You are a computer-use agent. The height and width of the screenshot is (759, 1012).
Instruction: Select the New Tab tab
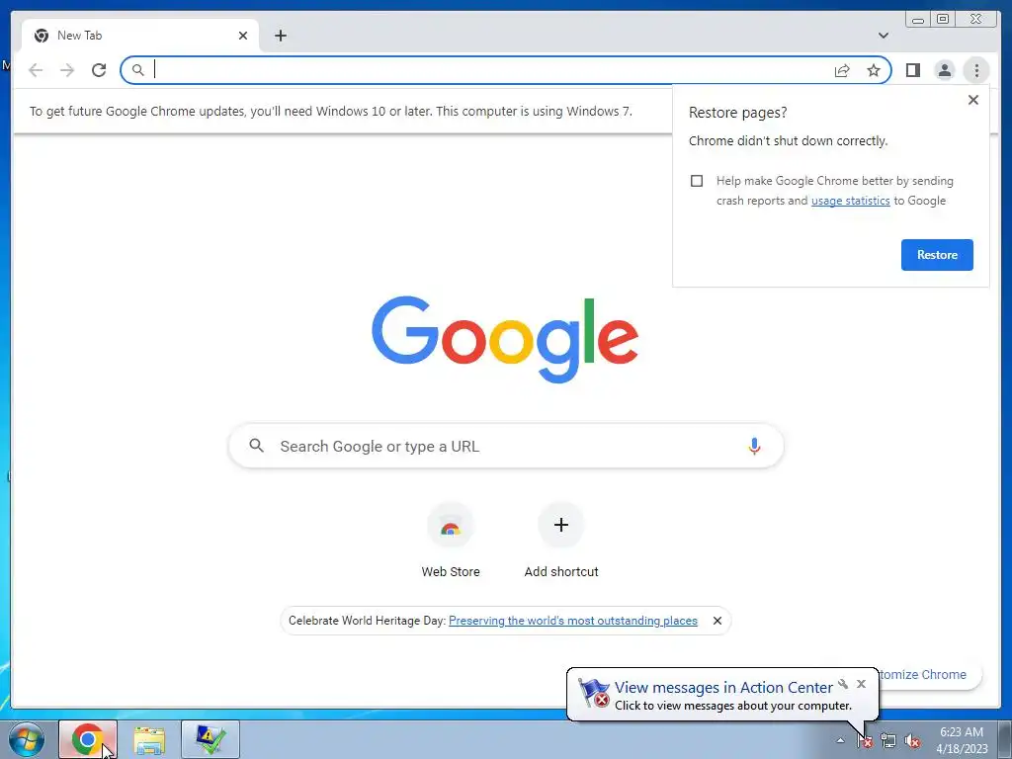140,36
